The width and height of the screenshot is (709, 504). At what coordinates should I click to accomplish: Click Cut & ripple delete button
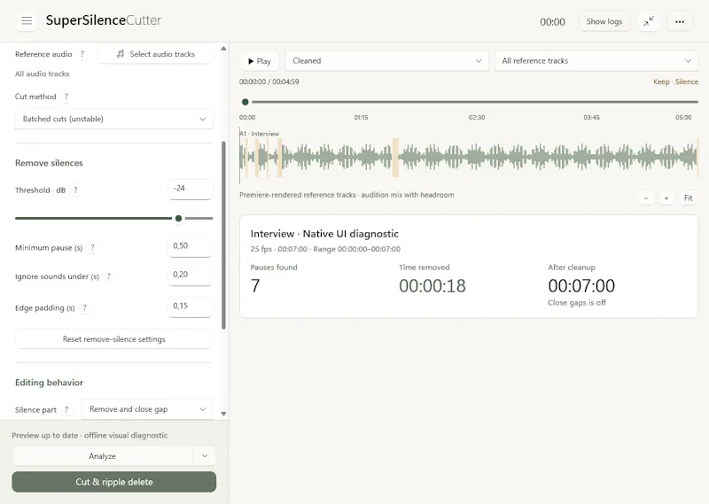tap(114, 482)
